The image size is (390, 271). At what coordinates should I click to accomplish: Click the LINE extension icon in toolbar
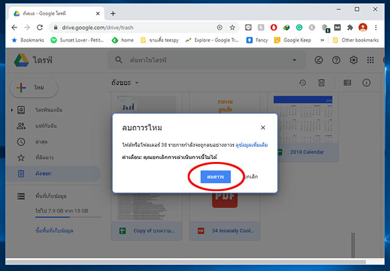coord(248,27)
